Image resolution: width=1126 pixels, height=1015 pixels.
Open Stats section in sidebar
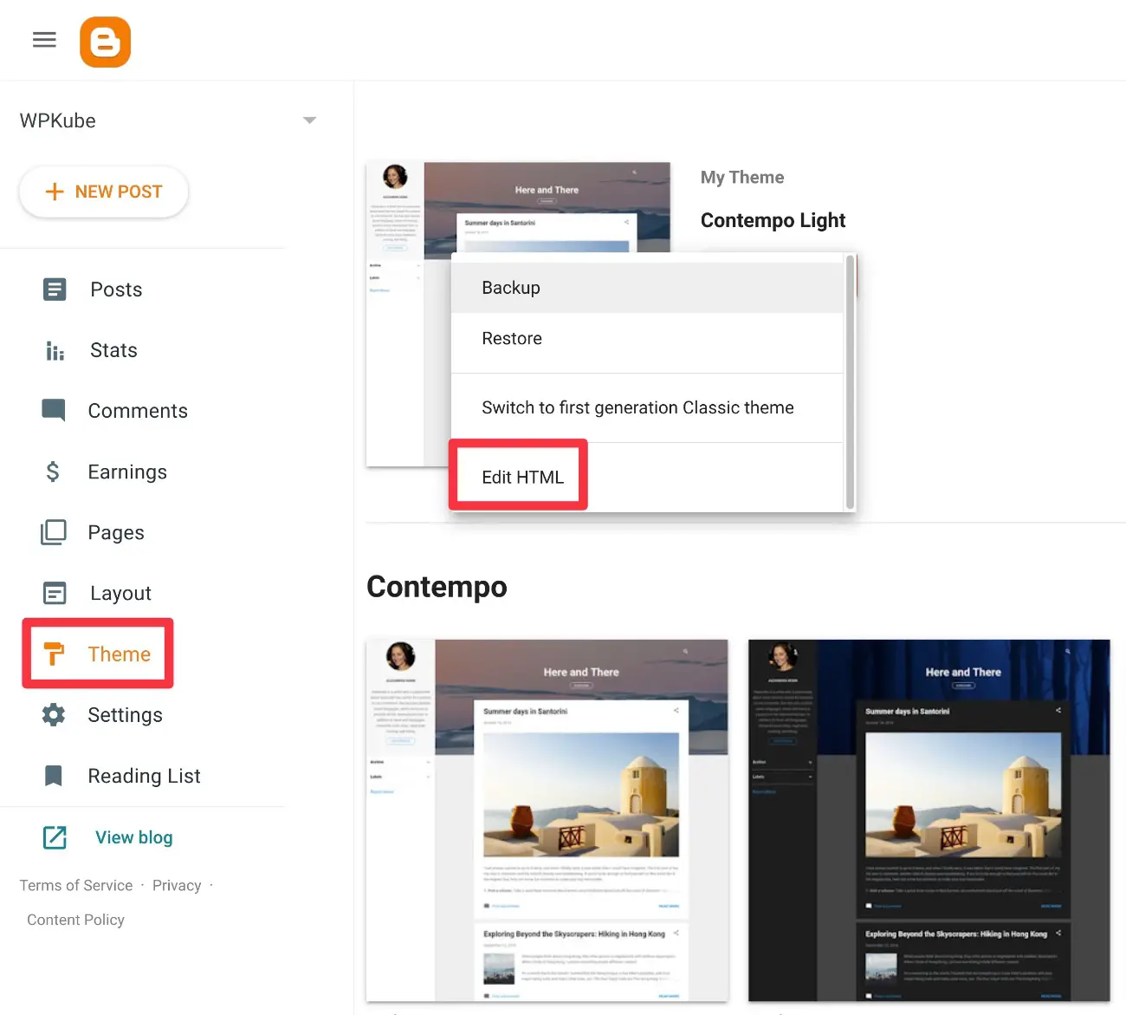[x=113, y=350]
